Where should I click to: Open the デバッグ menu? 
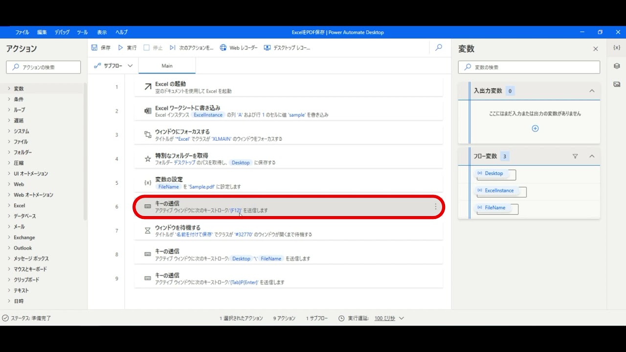(62, 32)
